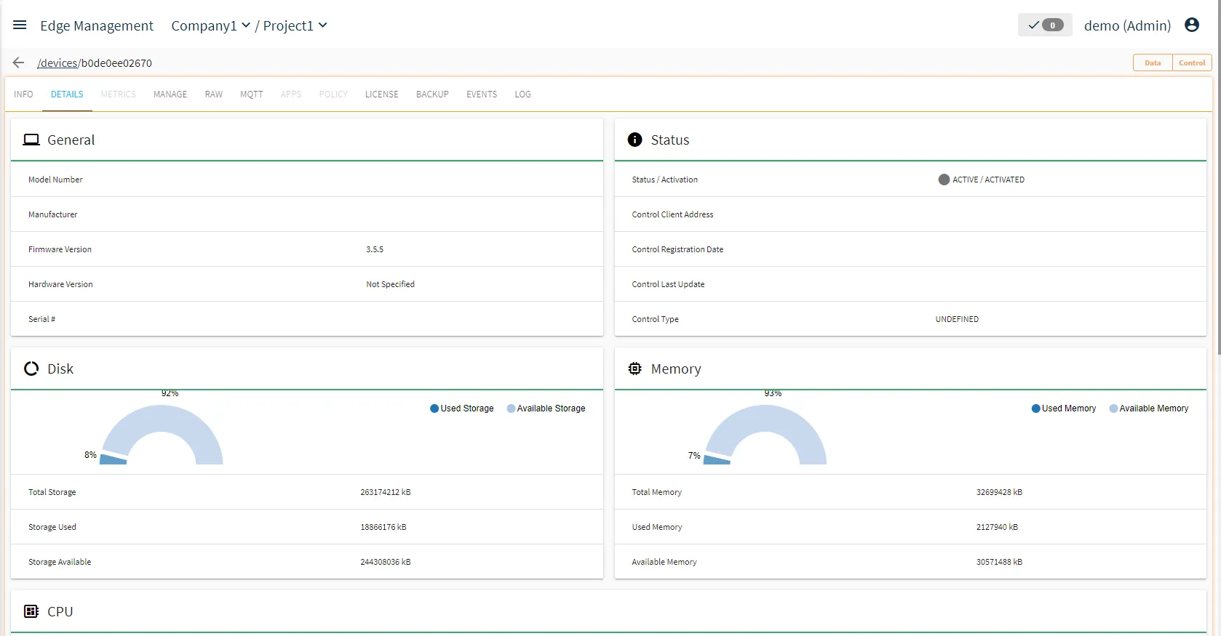This screenshot has width=1221, height=636.
Task: Click the Storage Available value 244308036 kB
Action: (386, 562)
